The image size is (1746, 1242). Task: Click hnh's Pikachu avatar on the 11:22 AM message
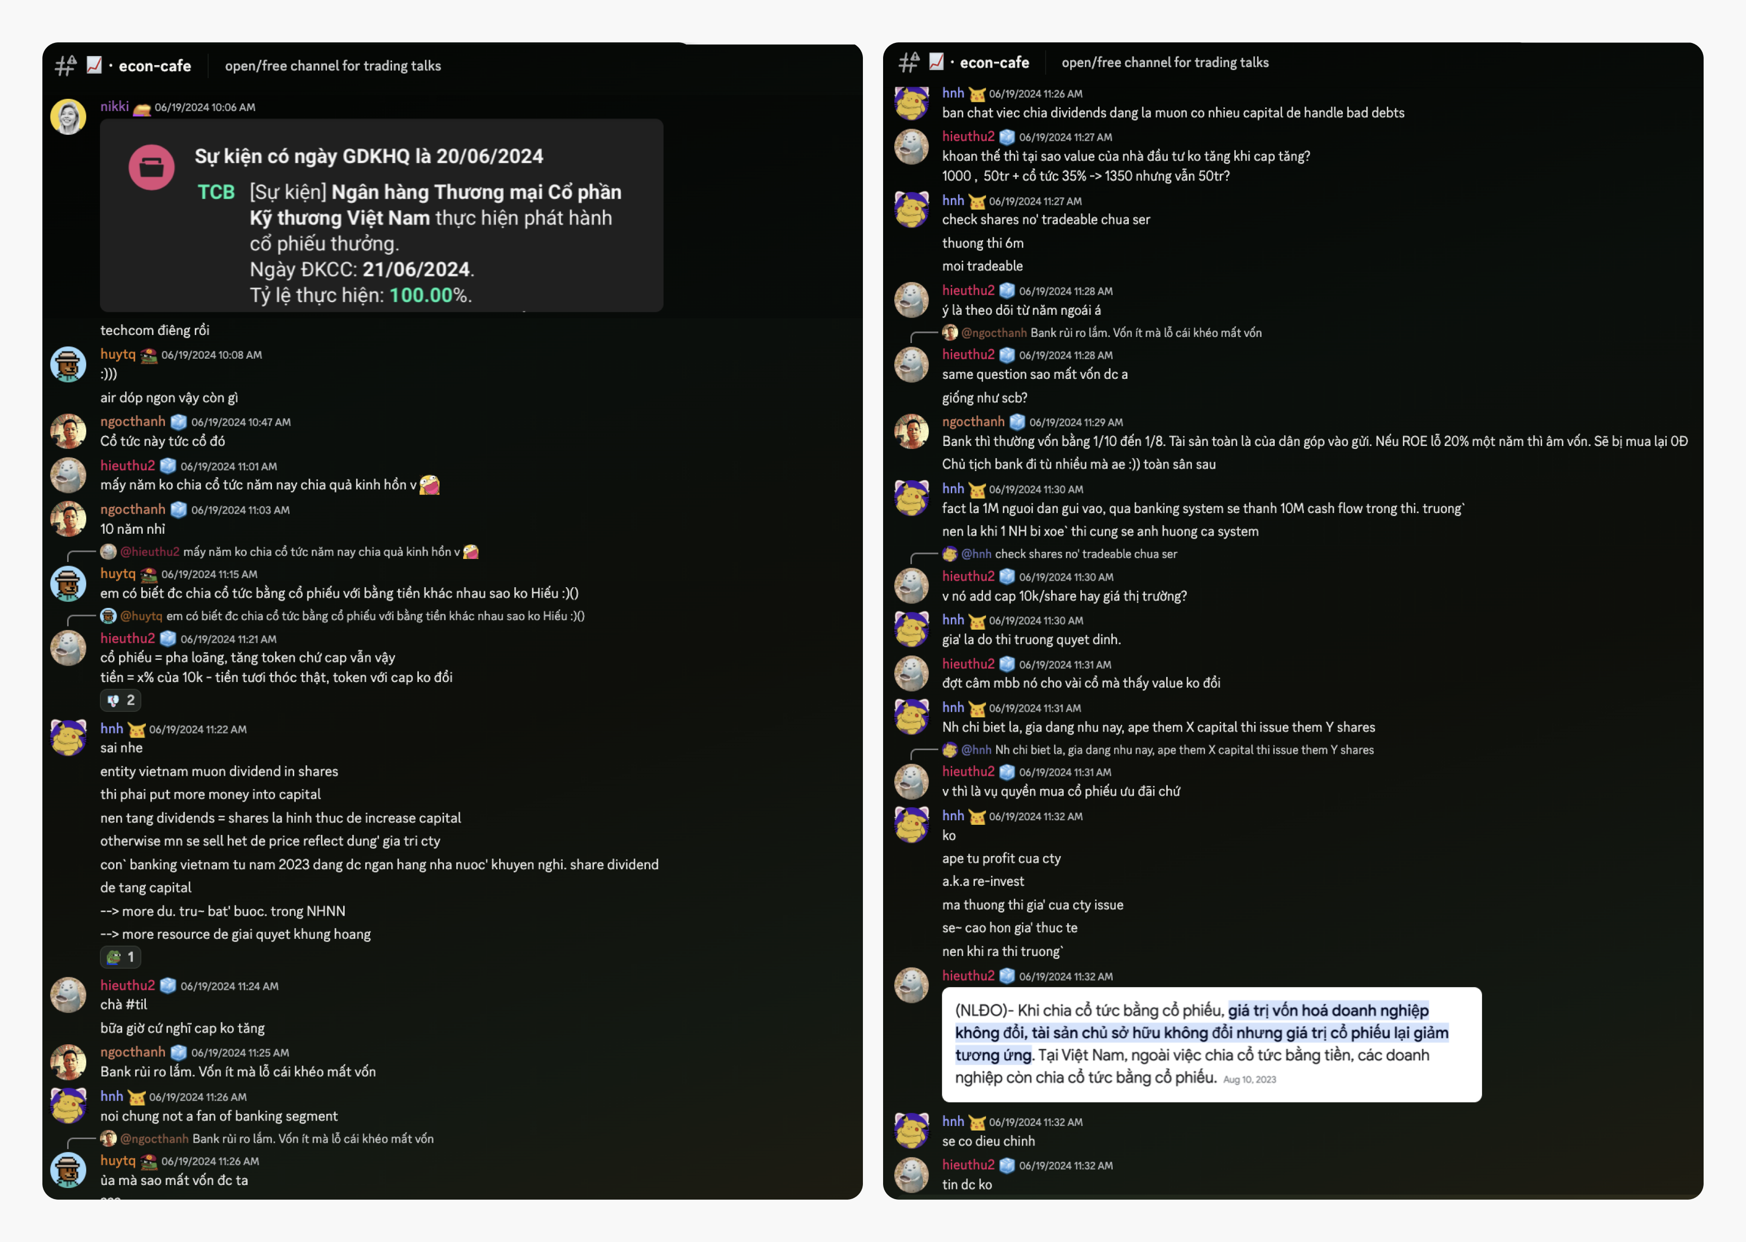pyautogui.click(x=68, y=738)
